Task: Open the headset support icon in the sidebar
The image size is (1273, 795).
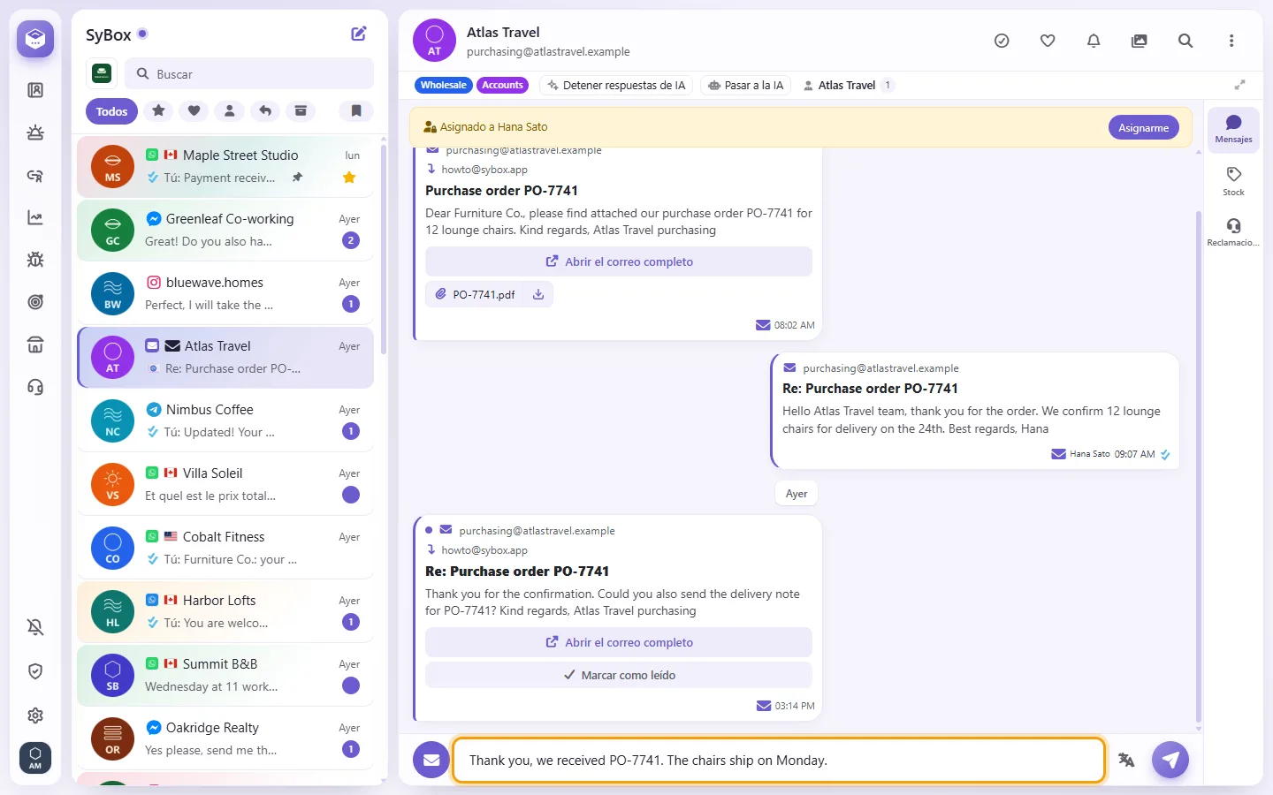Action: pos(35,387)
